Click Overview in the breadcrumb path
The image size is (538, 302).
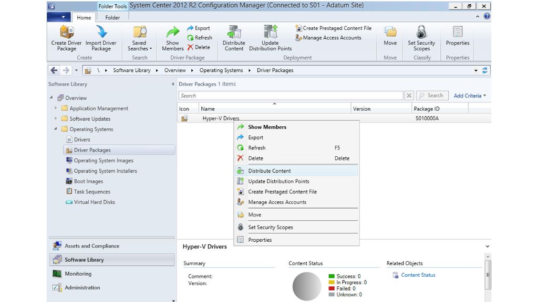pyautogui.click(x=174, y=70)
